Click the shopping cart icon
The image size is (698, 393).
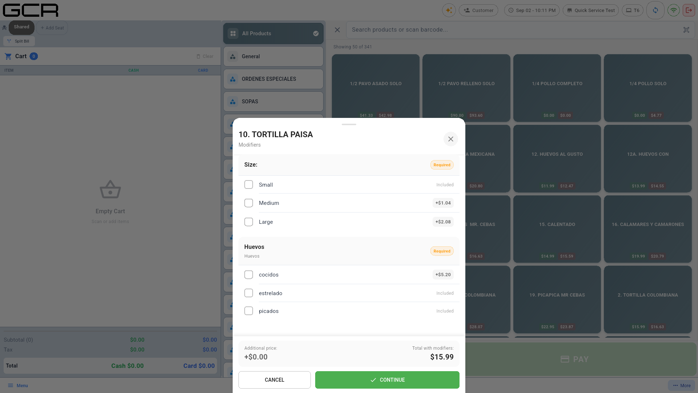click(x=8, y=56)
